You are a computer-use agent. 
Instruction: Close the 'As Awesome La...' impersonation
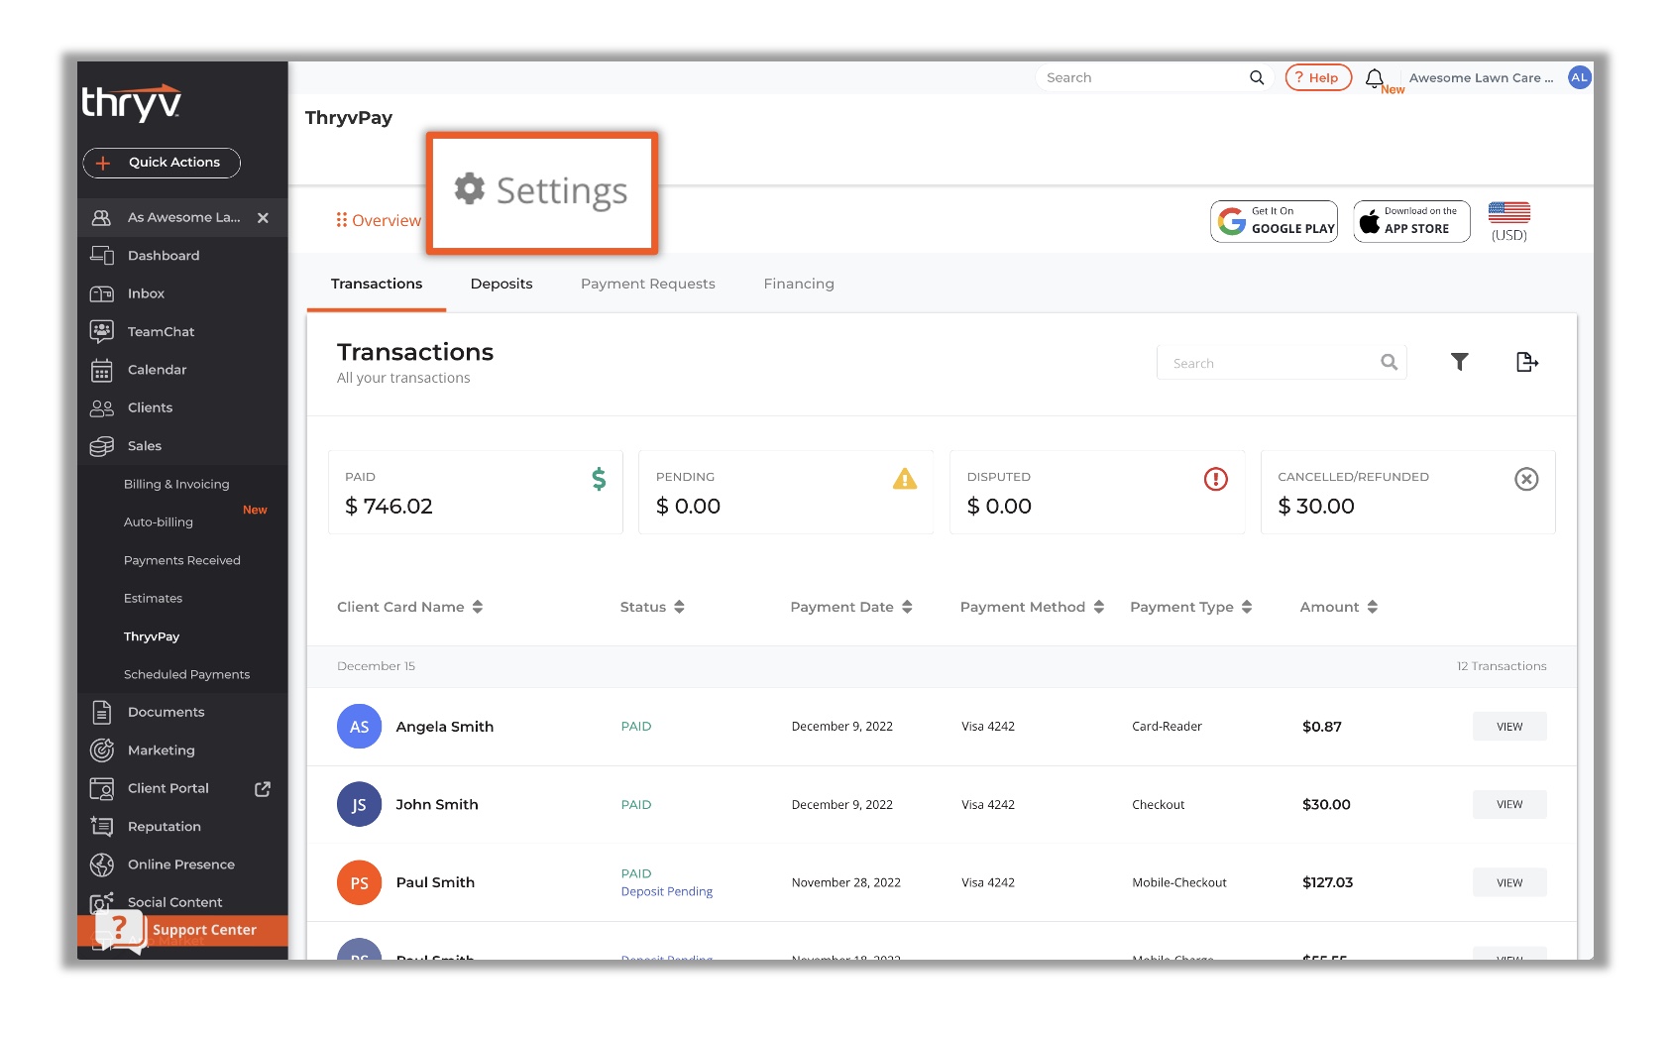pos(263,218)
